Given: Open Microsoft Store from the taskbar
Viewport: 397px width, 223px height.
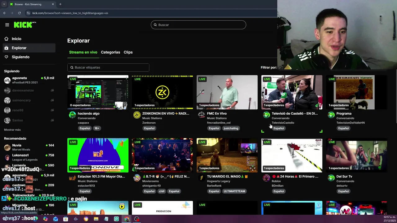Looking at the screenshot, I should tap(65, 219).
